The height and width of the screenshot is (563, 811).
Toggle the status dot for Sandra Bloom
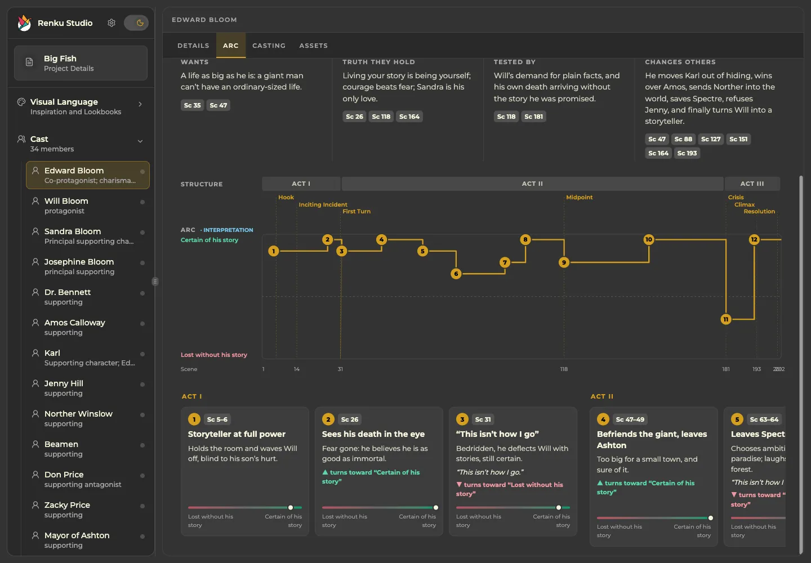[142, 233]
